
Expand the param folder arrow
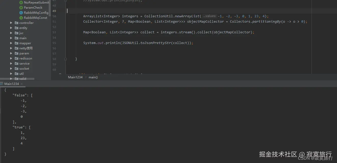click(x=11, y=53)
